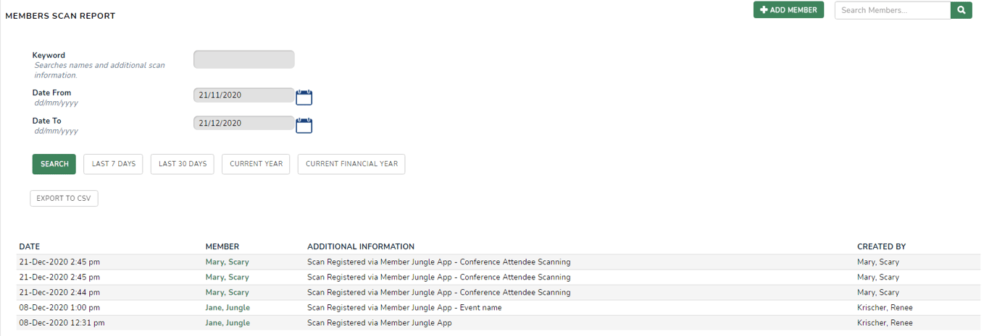
Task: Click the Date From text field
Action: point(243,95)
